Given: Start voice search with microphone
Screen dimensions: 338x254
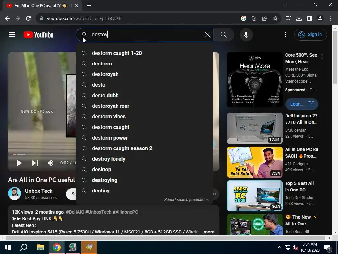Looking at the screenshot, I should tap(246, 34).
